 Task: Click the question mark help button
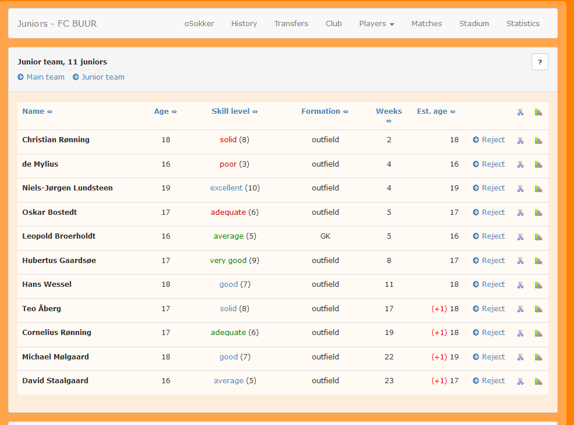point(540,62)
